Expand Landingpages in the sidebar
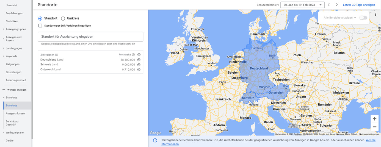This screenshot has height=147, width=381. (x=4, y=48)
